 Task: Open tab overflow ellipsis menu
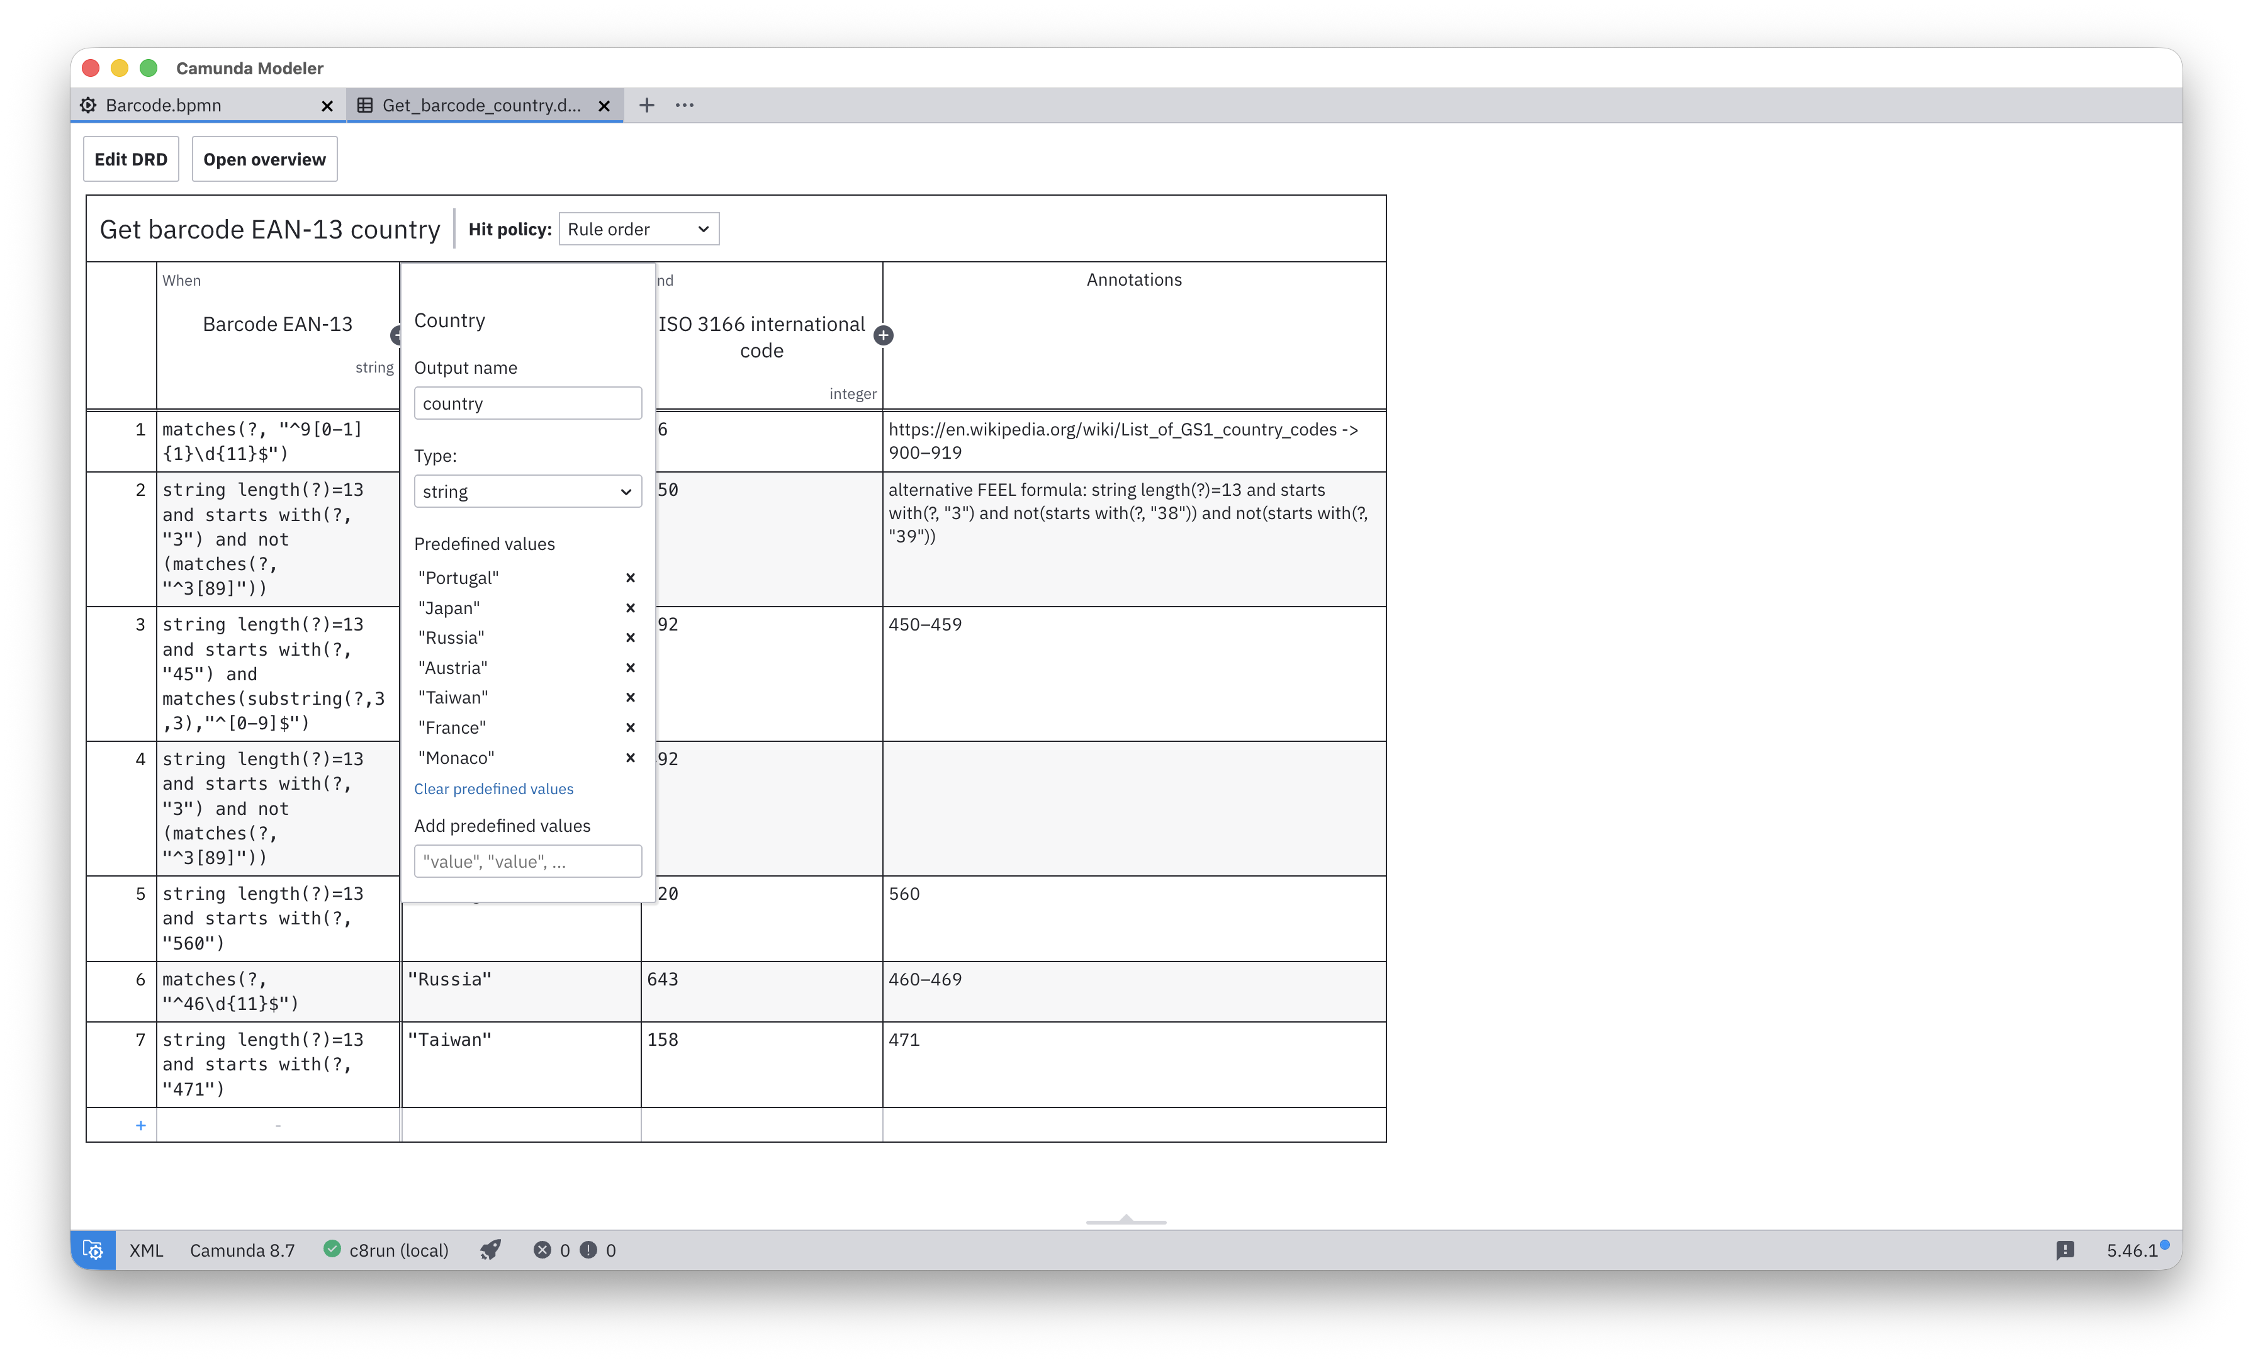coord(684,105)
